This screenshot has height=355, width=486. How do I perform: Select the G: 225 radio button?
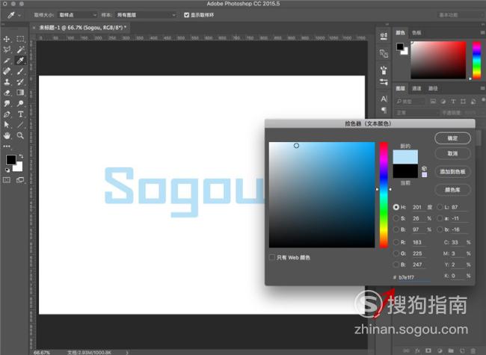point(396,253)
